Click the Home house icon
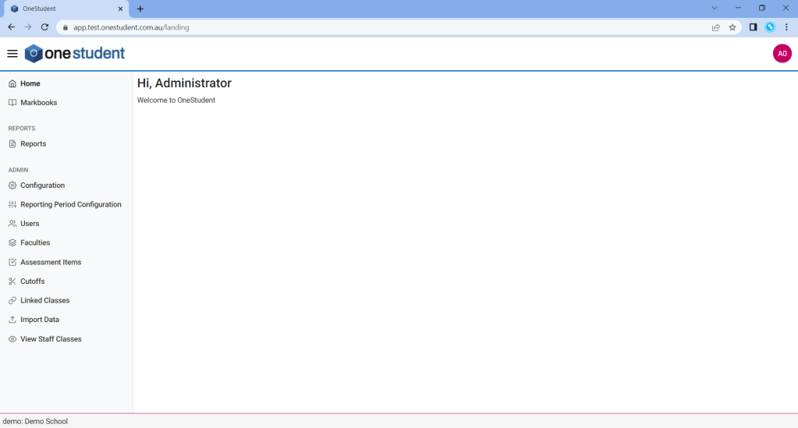Image resolution: width=798 pixels, height=428 pixels. 12,83
